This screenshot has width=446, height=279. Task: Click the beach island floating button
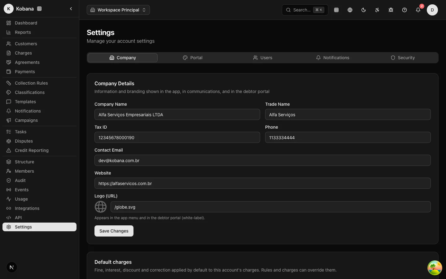pyautogui.click(x=435, y=268)
